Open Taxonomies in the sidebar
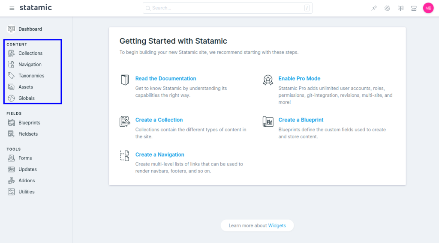The width and height of the screenshot is (439, 243). pos(31,76)
